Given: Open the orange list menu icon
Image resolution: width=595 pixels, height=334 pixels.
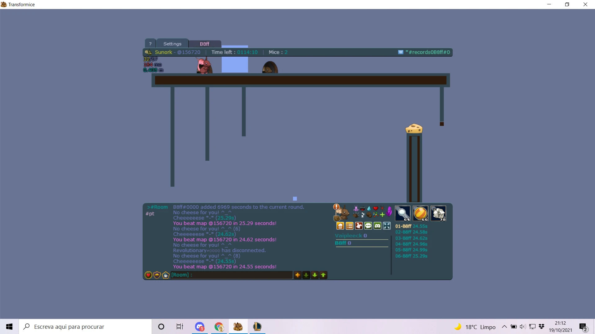Looking at the screenshot, I should tap(349, 226).
